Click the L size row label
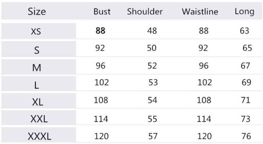Image resolution: width=263 pixels, height=144 pixels. pyautogui.click(x=37, y=85)
